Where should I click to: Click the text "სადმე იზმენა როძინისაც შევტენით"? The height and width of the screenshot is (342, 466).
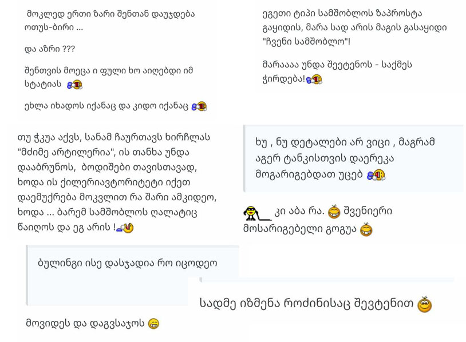coord(306,304)
